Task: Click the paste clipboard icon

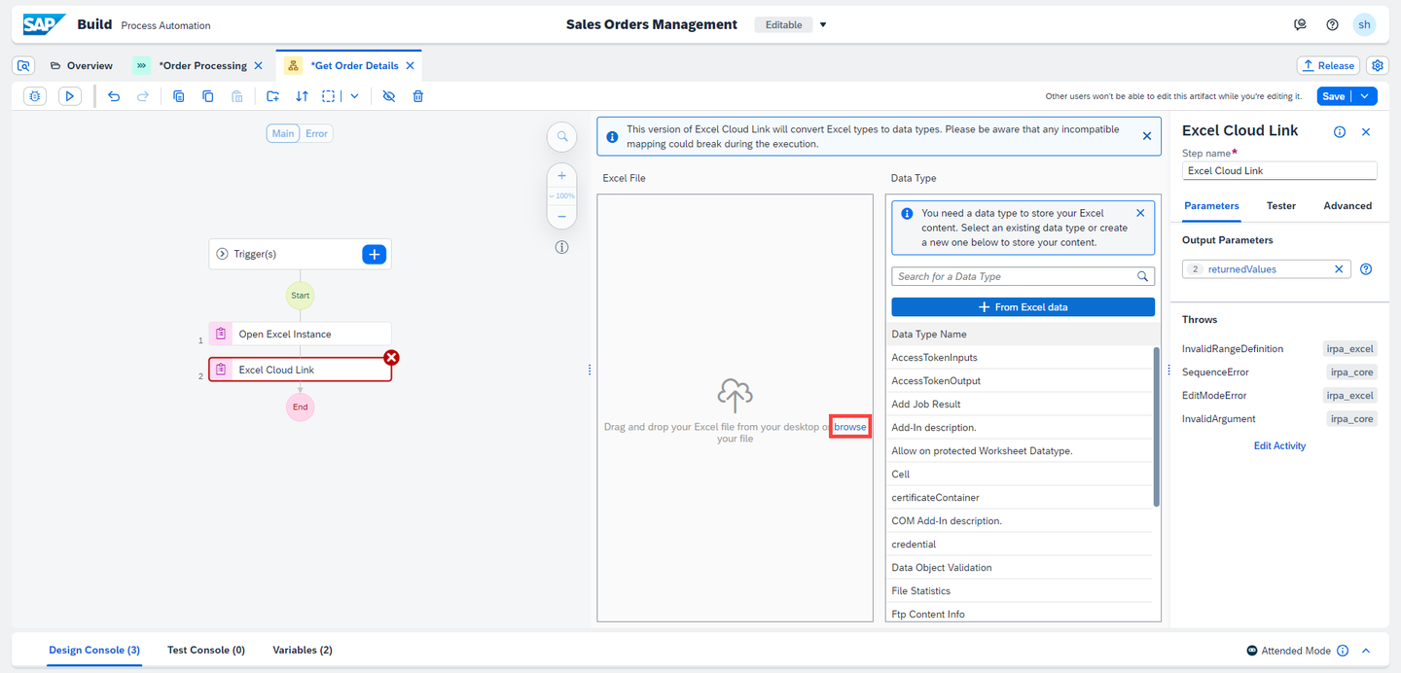Action: [237, 96]
